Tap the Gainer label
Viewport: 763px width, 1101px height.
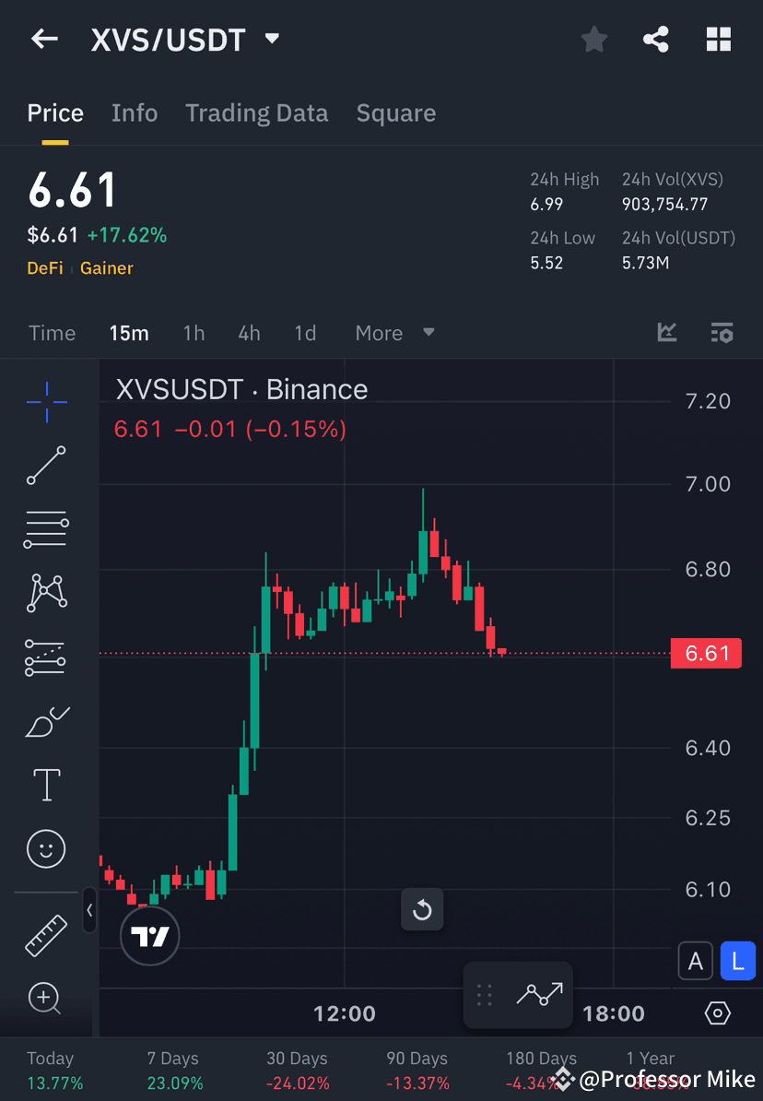pos(106,268)
